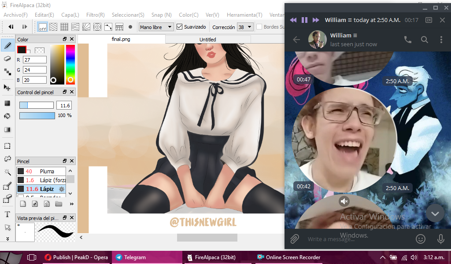This screenshot has height=264, width=451.
Task: Click the Add bitmap brush icon
Action: pos(35,204)
